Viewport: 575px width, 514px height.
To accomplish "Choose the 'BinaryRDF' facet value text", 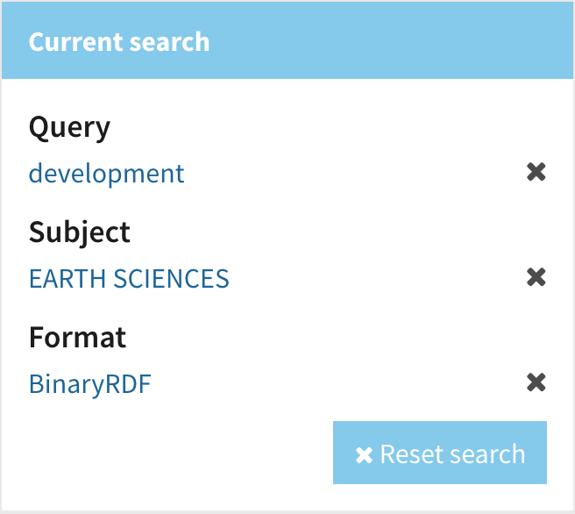I will click(90, 383).
